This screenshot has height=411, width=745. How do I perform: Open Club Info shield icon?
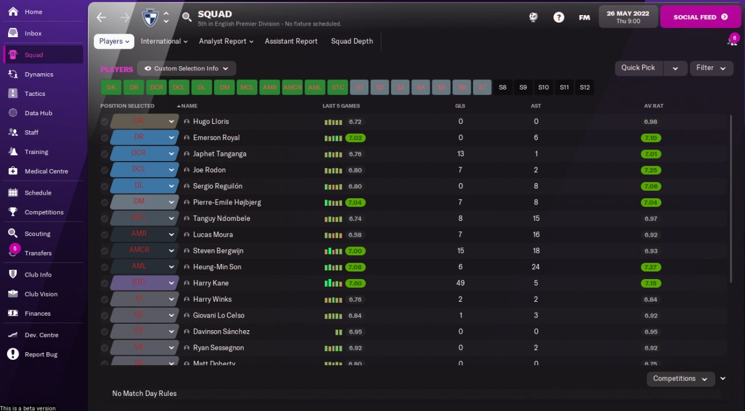[13, 274]
